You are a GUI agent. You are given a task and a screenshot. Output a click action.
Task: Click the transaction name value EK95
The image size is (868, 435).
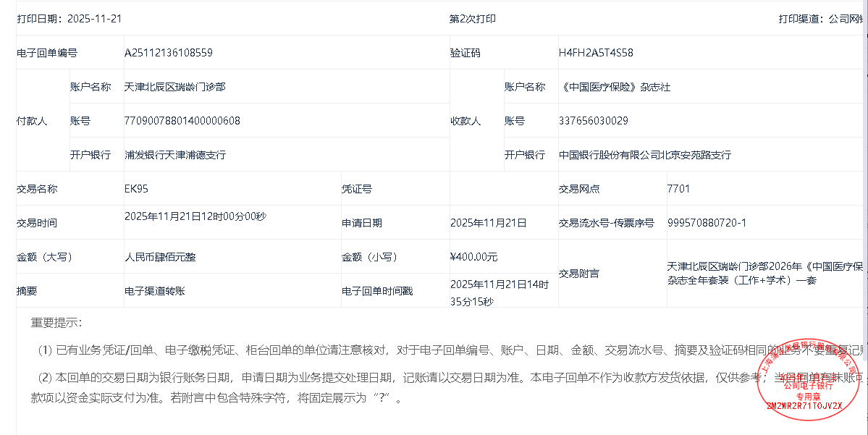tap(136, 189)
